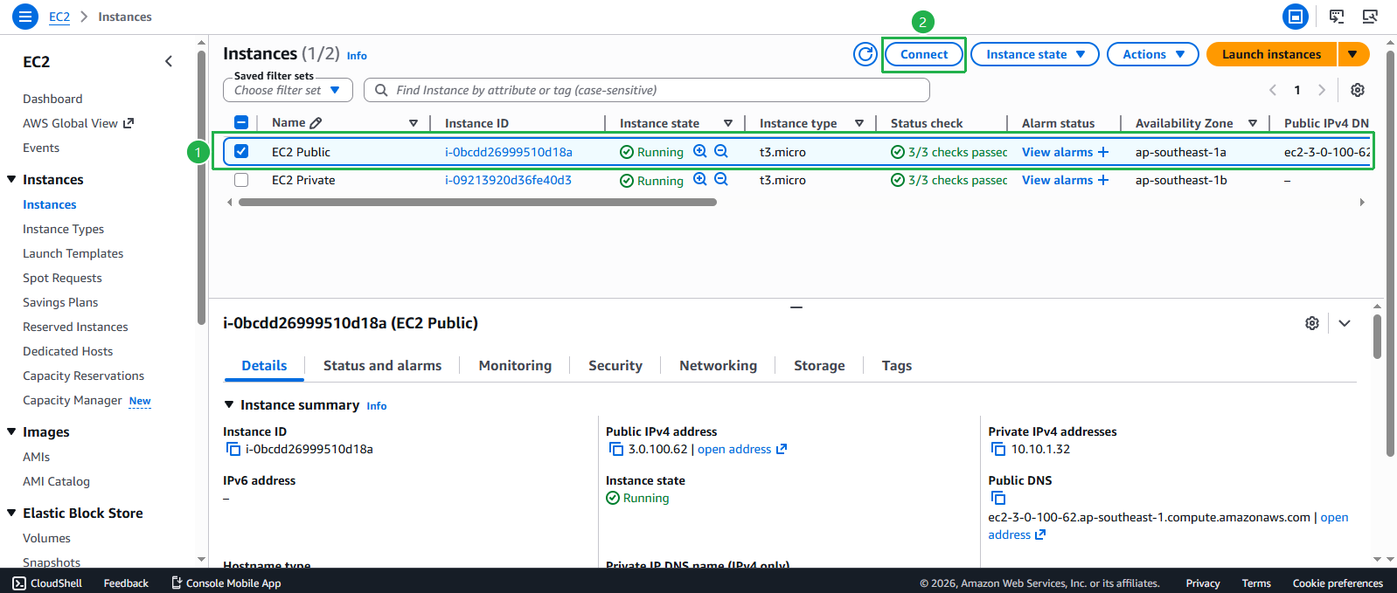The height and width of the screenshot is (593, 1397).
Task: Click Cookie preferences in footer
Action: [x=1338, y=583]
